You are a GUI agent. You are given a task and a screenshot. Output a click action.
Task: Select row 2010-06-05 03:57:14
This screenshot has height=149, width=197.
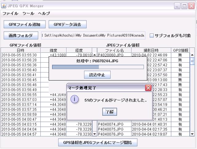coord(21,104)
